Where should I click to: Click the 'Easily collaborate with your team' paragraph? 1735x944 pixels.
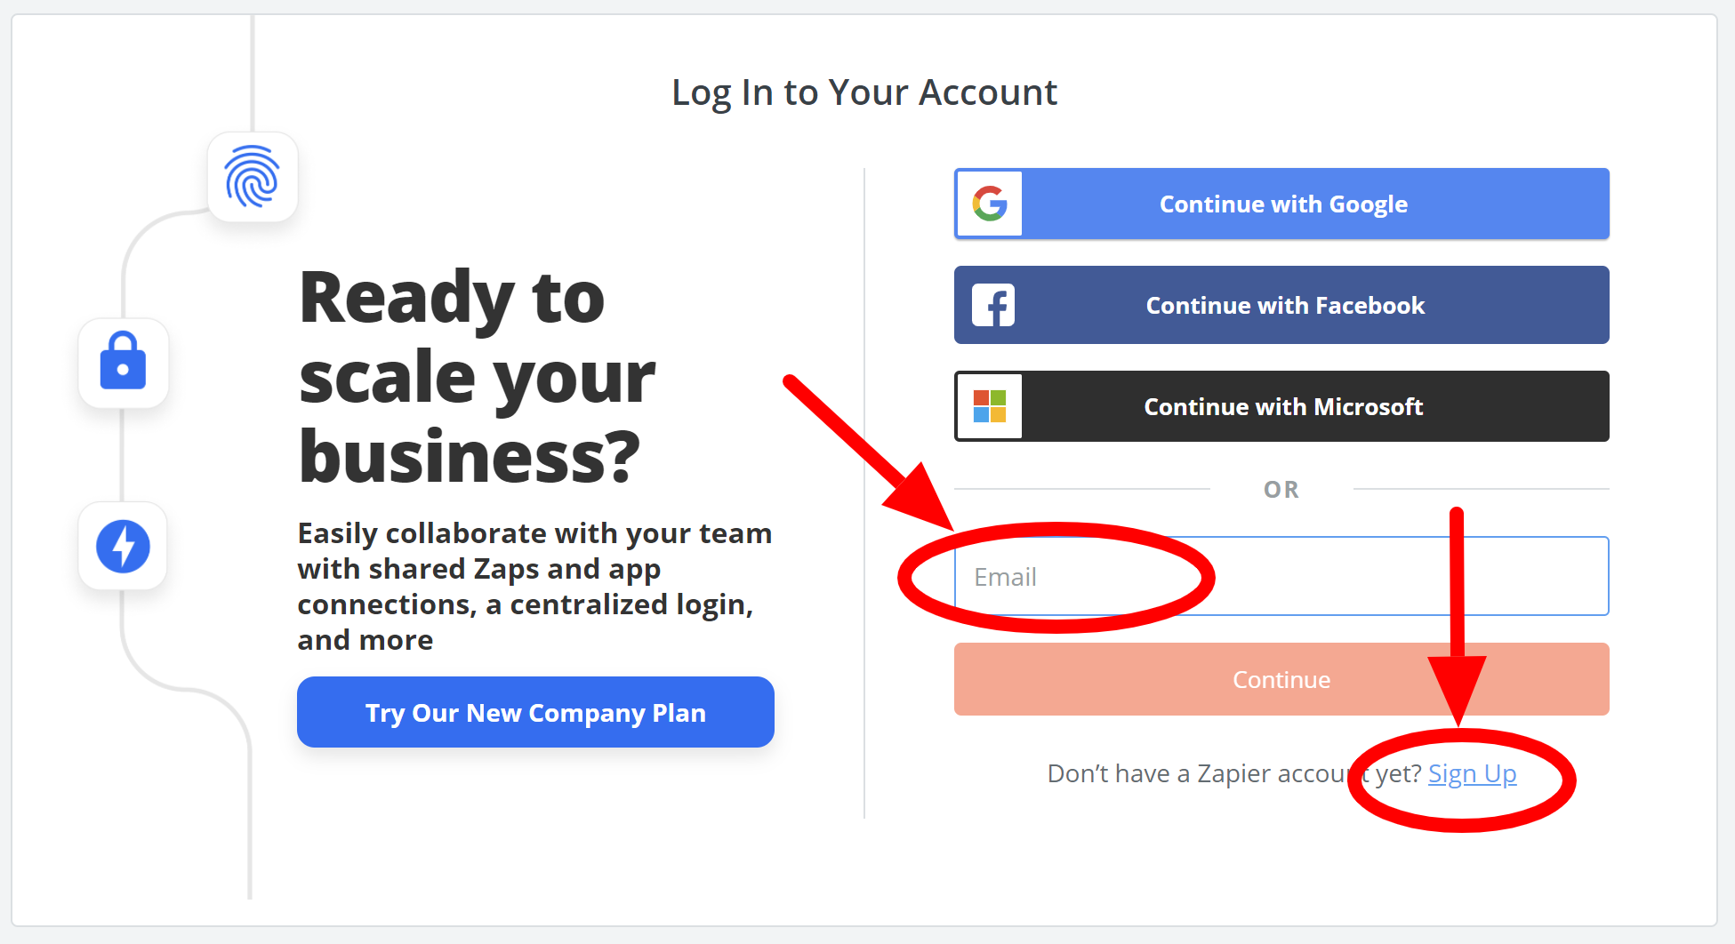click(534, 586)
